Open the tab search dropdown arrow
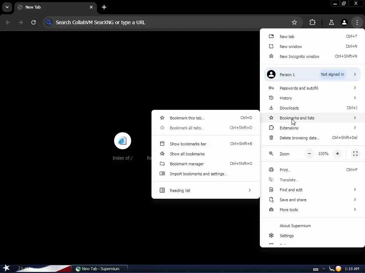 tap(7, 7)
